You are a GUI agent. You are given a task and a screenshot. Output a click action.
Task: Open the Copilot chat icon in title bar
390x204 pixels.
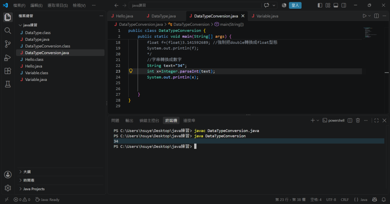(267, 5)
